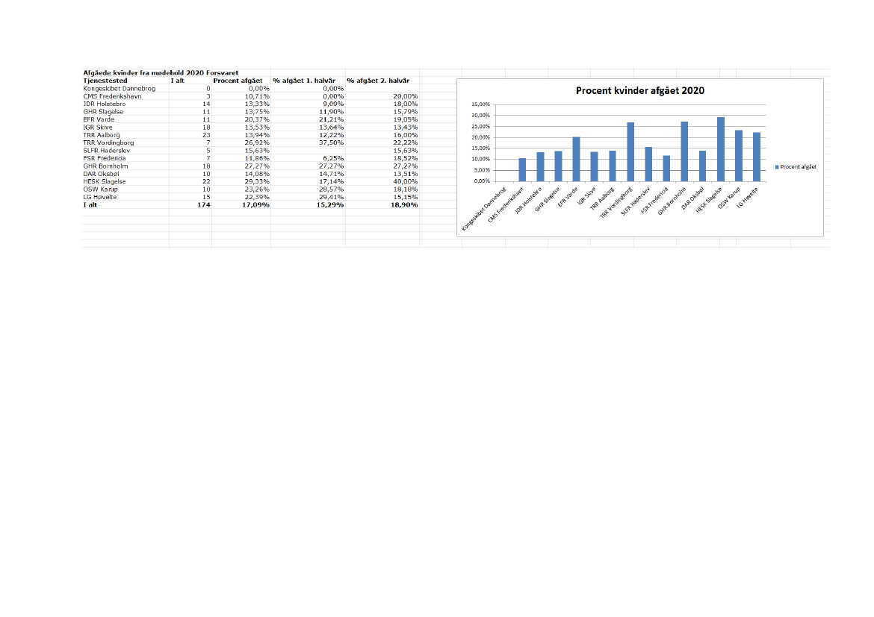Click the 'OSW Karup' table cell

[100, 190]
